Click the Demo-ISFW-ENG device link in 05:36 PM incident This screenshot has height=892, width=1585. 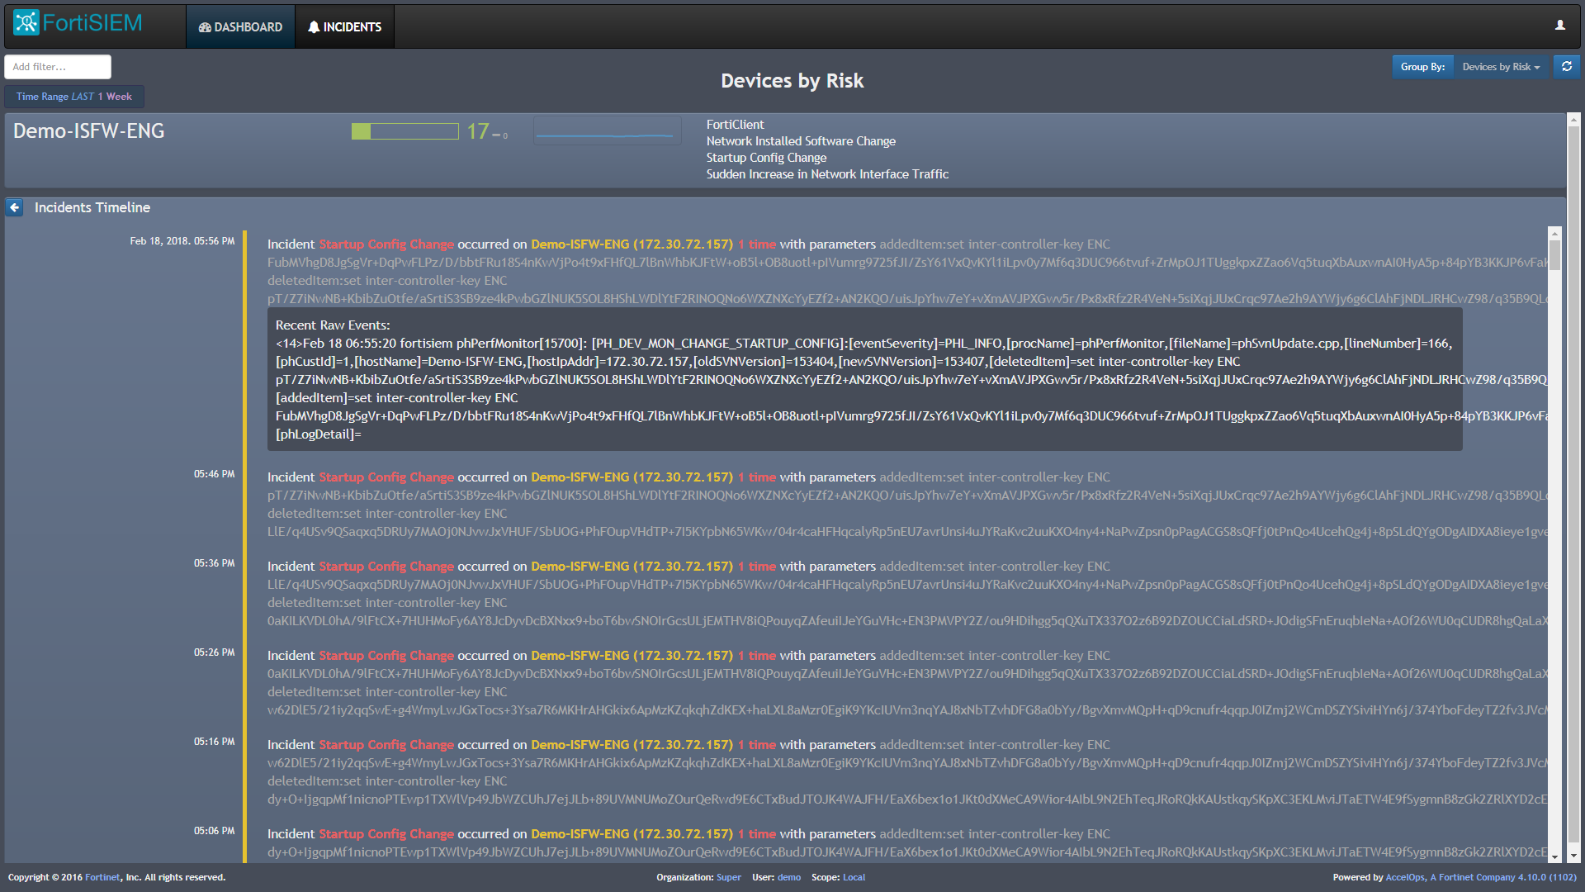[x=631, y=567]
